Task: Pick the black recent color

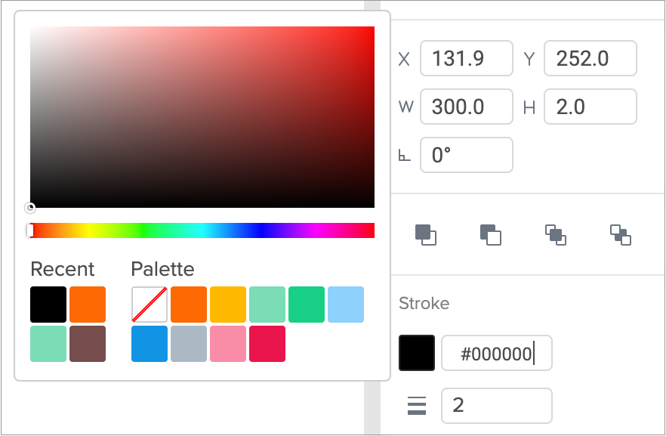Action: 48,305
